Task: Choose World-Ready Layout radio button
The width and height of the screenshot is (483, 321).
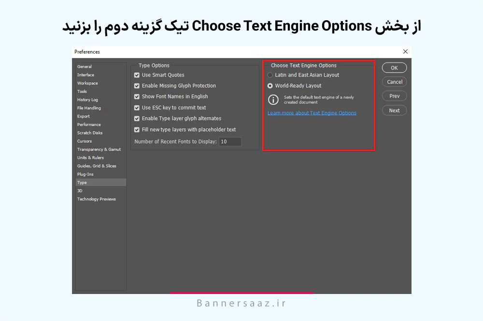Action: click(x=270, y=86)
